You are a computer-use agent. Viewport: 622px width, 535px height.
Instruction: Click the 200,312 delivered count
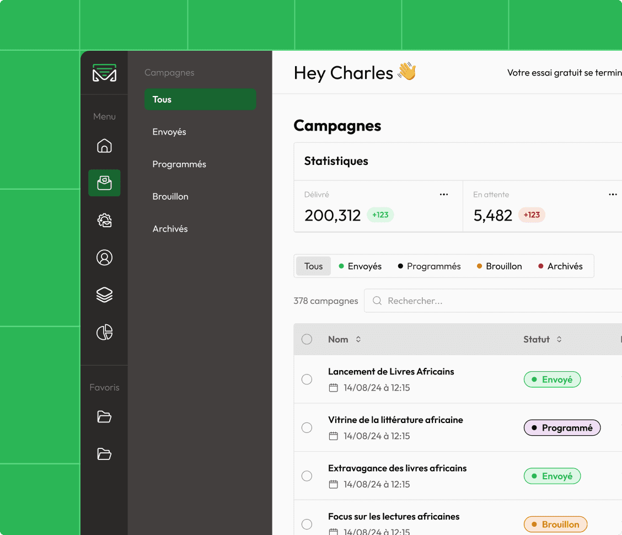click(x=333, y=216)
